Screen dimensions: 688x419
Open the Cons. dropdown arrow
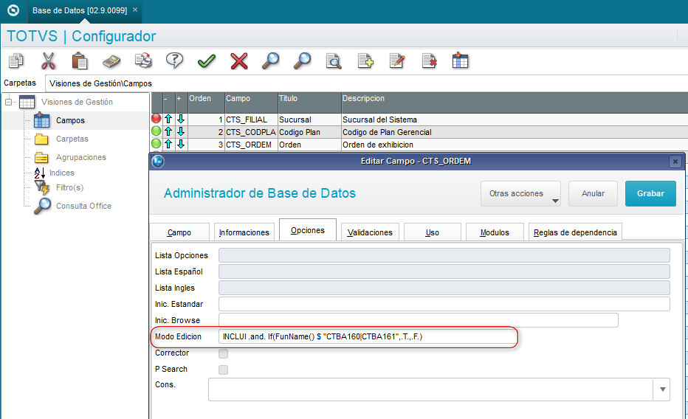tap(663, 389)
